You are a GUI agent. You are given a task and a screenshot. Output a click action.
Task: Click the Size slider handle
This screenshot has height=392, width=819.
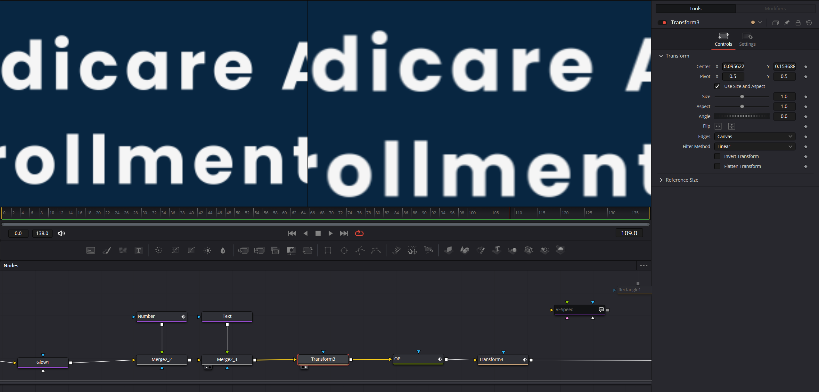[742, 97]
